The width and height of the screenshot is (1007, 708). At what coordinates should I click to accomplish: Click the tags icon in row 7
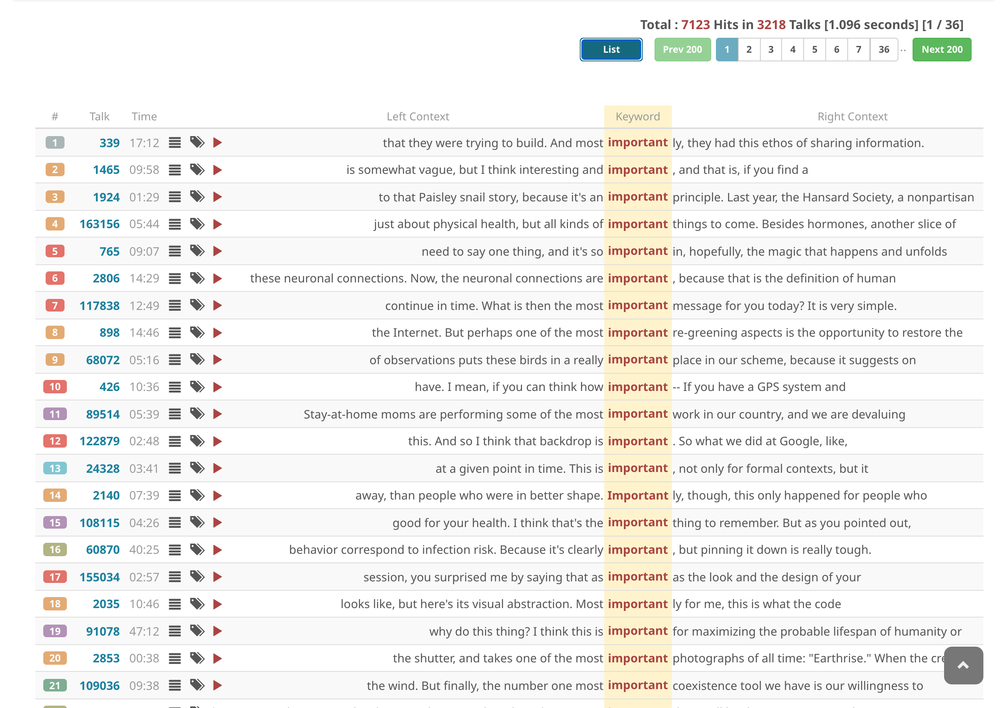coord(197,305)
